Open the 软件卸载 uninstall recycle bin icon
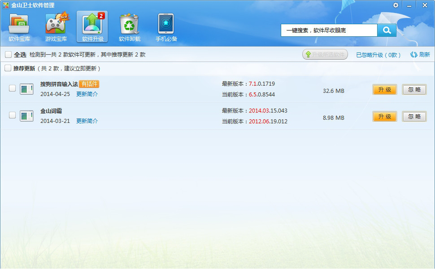Image resolution: width=435 pixels, height=279 pixels. coord(129,27)
